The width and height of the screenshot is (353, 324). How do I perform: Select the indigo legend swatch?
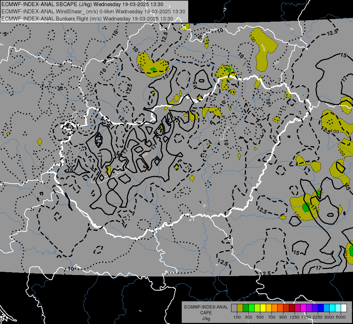point(315,308)
